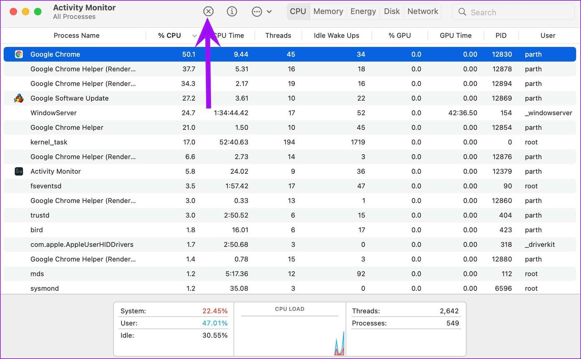Click the CPU Load graph

click(x=290, y=329)
